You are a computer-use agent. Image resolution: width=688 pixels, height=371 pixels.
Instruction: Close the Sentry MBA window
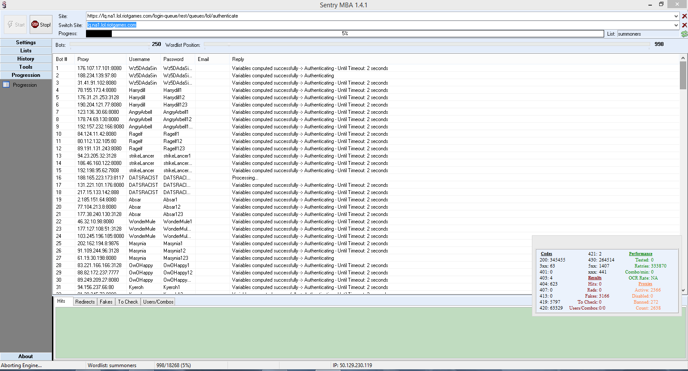tap(677, 4)
